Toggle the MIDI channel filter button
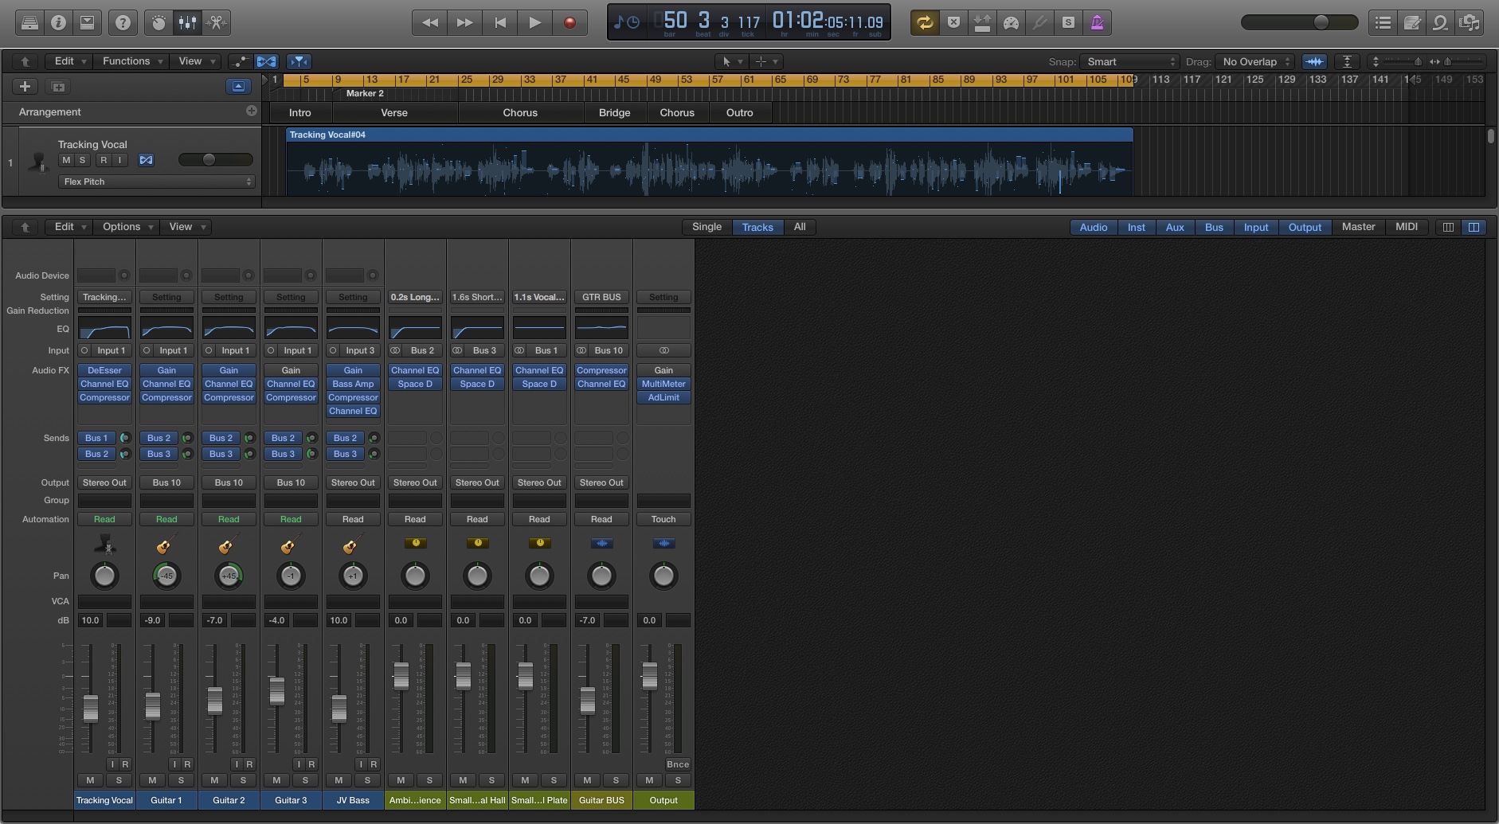1499x824 pixels. coord(1406,227)
